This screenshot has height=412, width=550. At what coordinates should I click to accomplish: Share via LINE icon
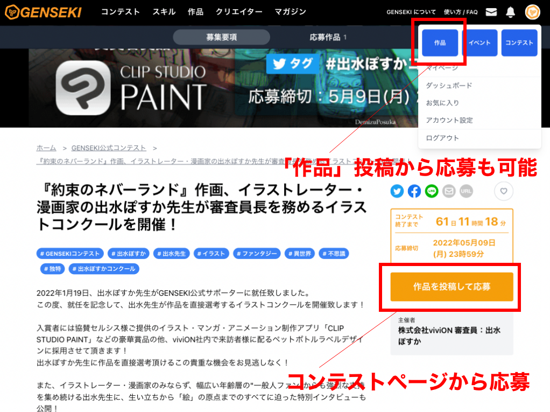432,191
